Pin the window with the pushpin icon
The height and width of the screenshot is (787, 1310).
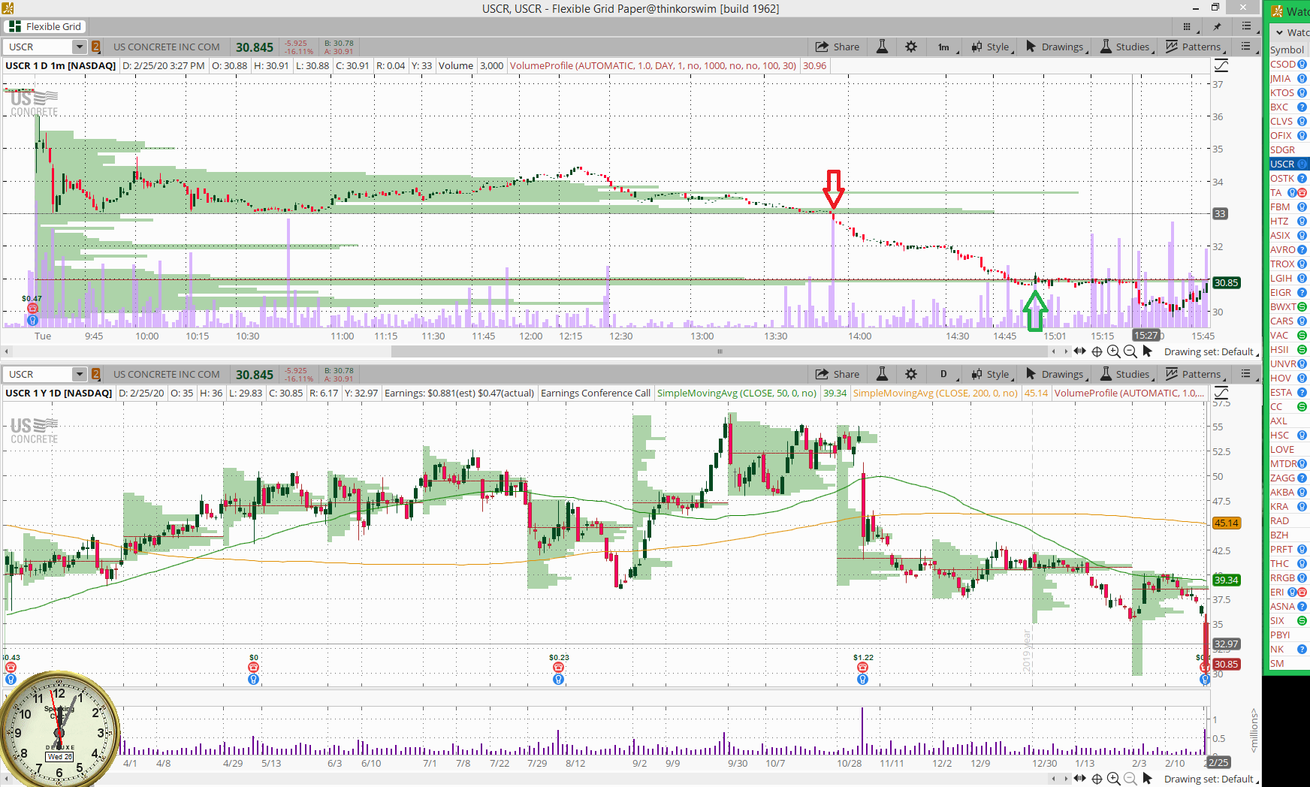click(x=1217, y=26)
